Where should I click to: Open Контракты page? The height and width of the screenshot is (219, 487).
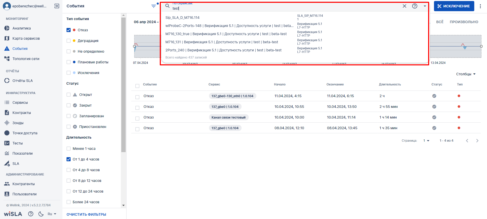click(x=17, y=113)
